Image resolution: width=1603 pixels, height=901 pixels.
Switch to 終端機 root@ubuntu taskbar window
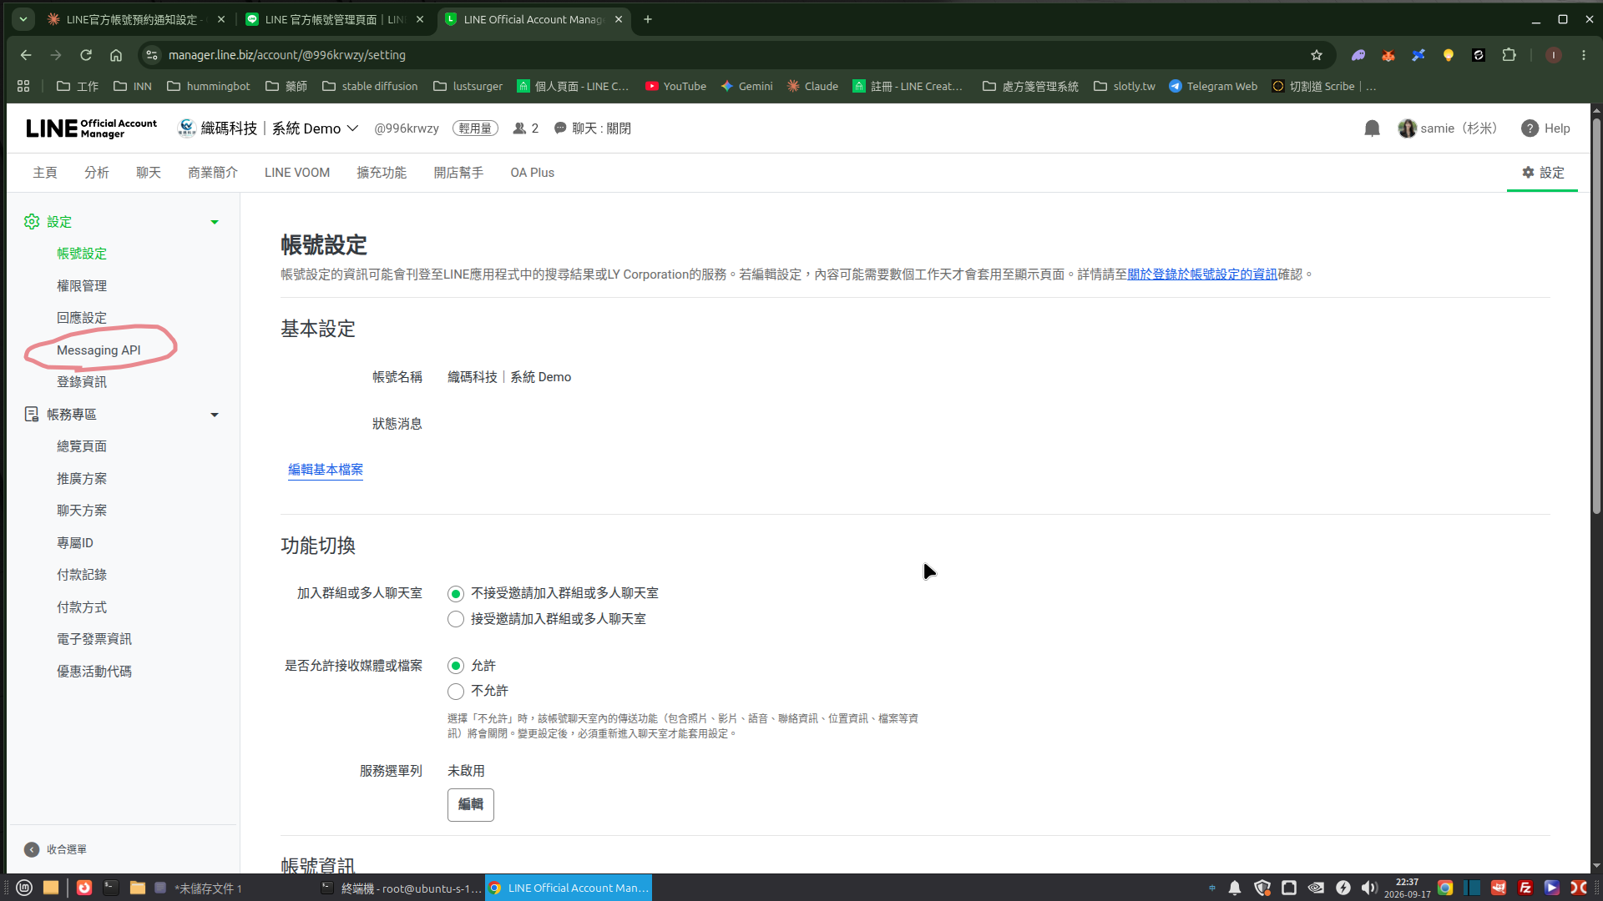[x=402, y=888]
